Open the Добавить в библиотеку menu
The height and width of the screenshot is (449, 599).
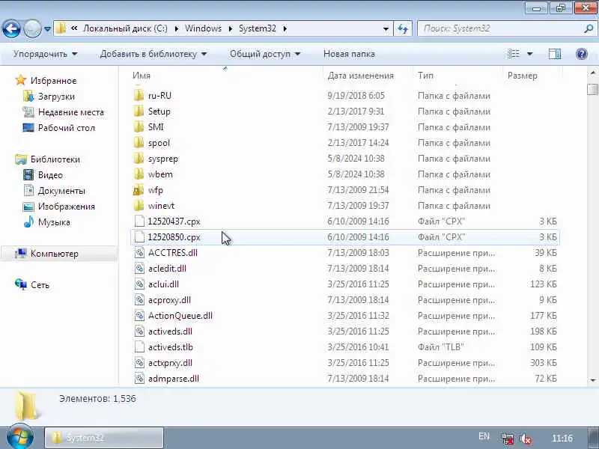coord(153,54)
